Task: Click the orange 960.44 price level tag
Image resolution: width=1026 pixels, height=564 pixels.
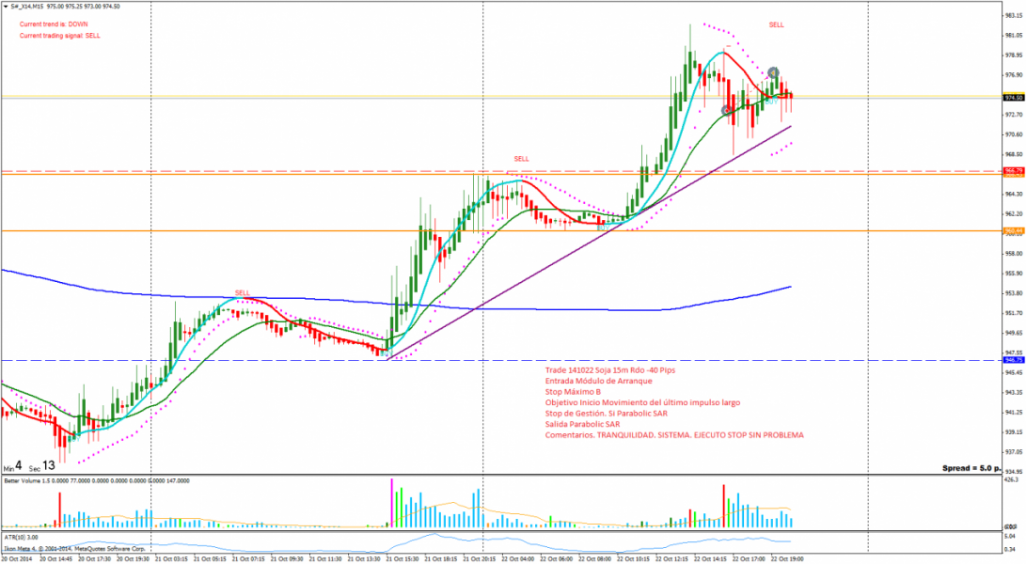Action: tap(1013, 231)
